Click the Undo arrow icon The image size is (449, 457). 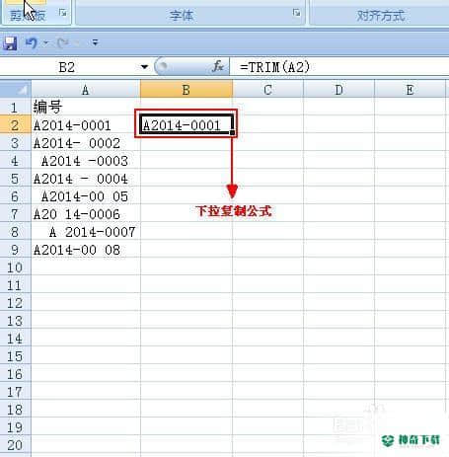[32, 42]
